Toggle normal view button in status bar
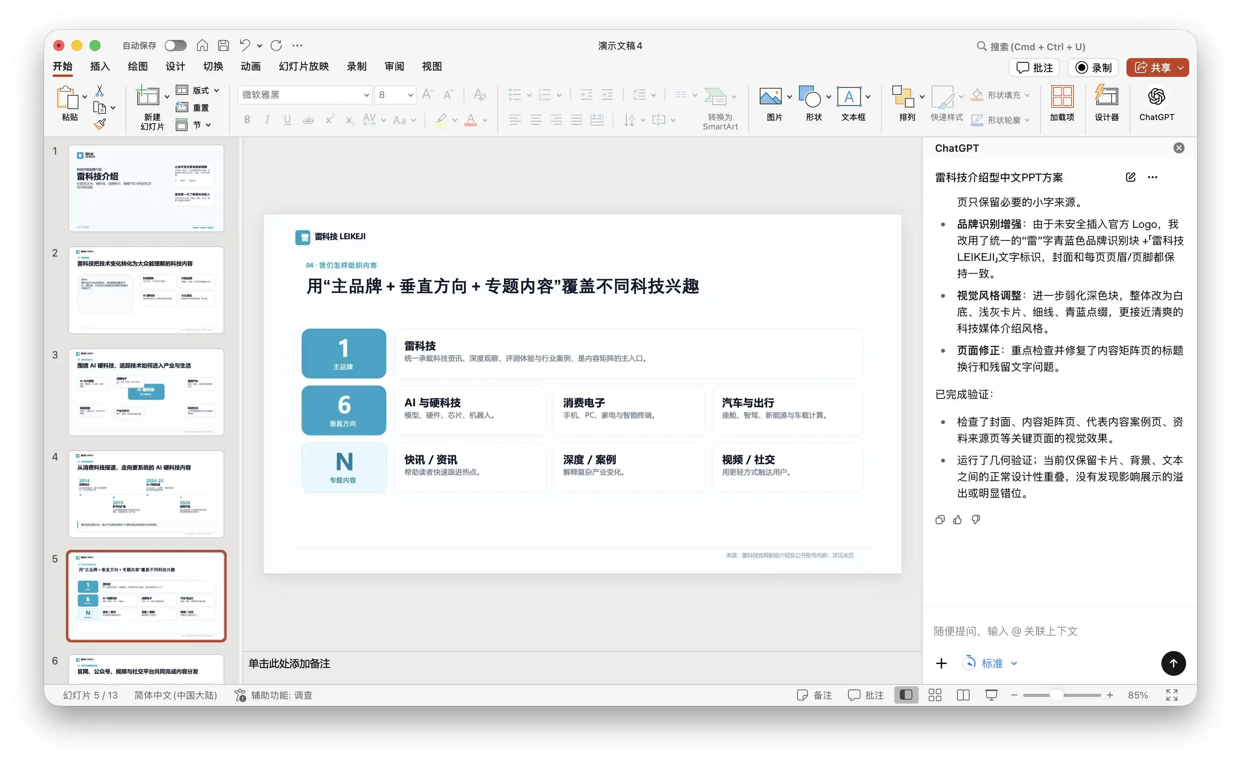 906,695
